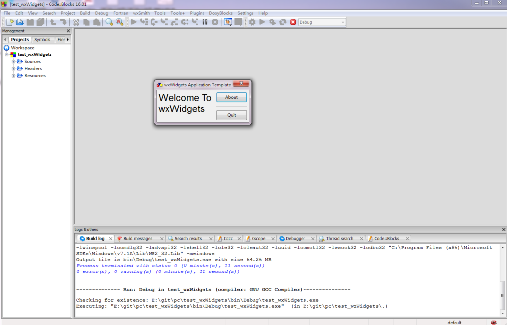Open Find with the magnifier icon
The image size is (507, 325).
[x=109, y=22]
